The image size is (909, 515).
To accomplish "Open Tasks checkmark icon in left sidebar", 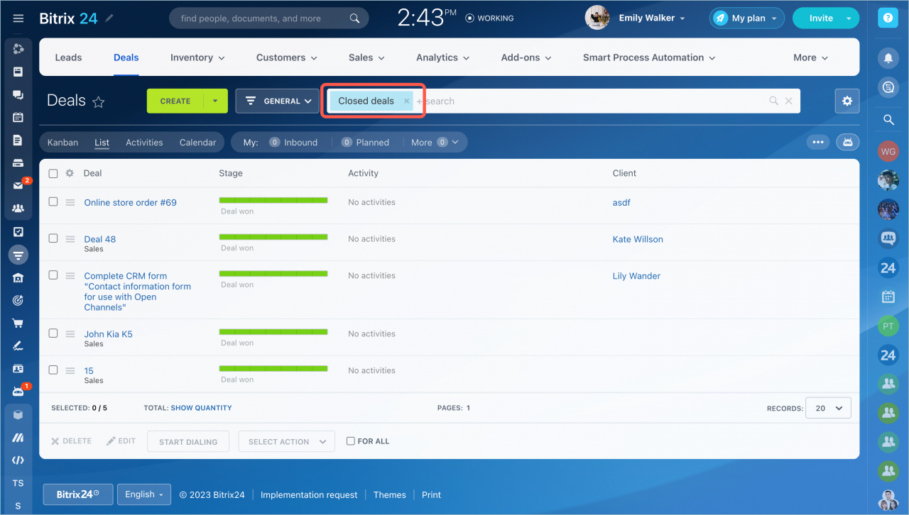I will [x=18, y=231].
